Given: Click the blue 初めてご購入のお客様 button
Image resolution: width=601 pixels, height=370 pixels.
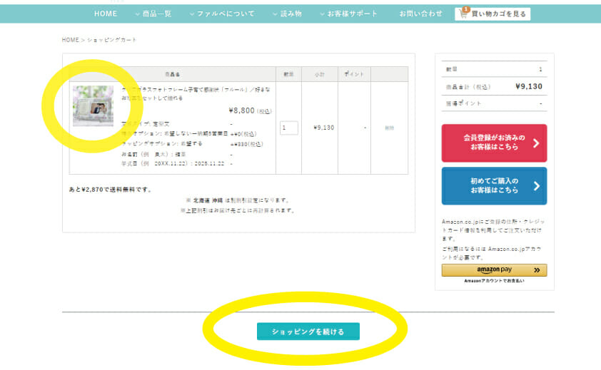Looking at the screenshot, I should 494,186.
